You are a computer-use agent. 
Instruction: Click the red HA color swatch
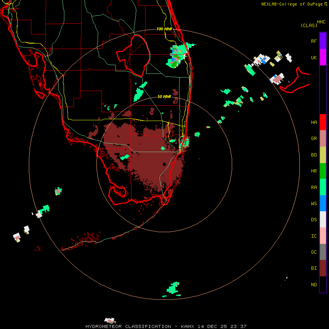[323, 122]
